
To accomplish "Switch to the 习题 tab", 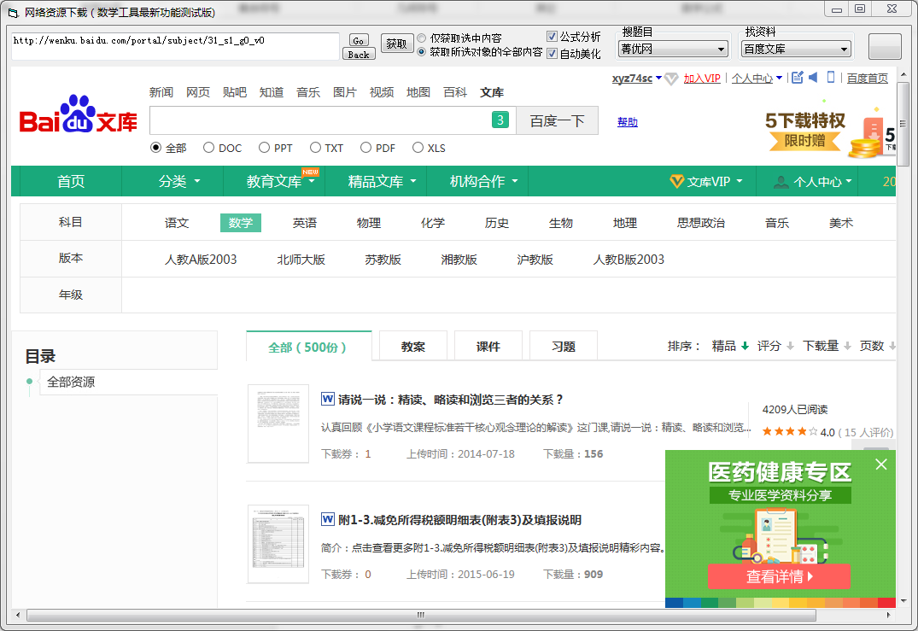I will (564, 347).
